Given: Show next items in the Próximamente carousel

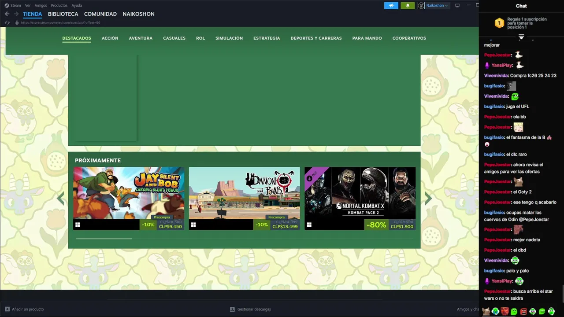Looking at the screenshot, I should click(x=428, y=199).
